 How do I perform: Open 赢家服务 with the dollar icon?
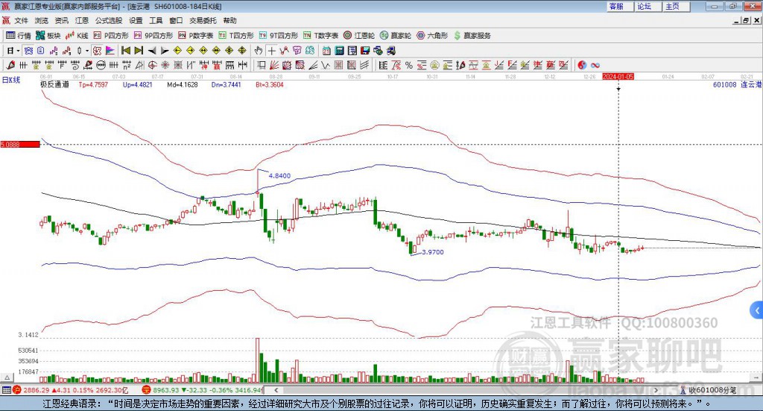472,36
